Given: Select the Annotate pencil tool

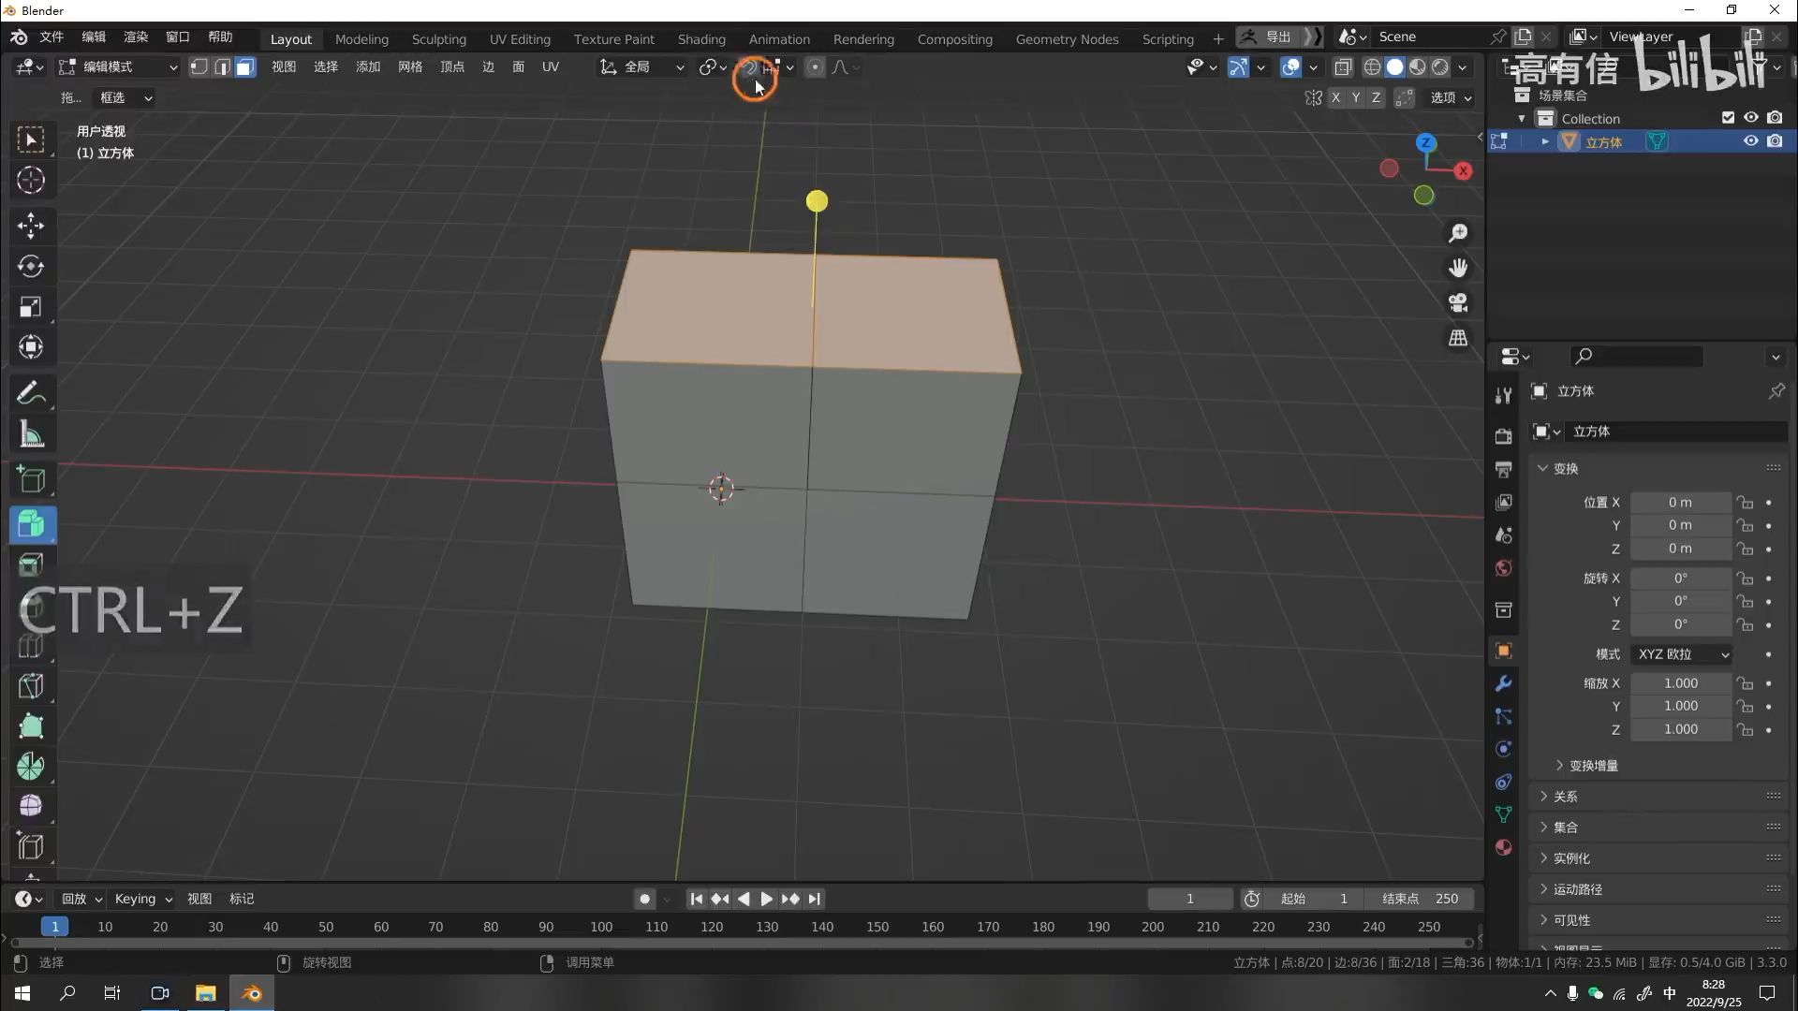Looking at the screenshot, I should 30,393.
